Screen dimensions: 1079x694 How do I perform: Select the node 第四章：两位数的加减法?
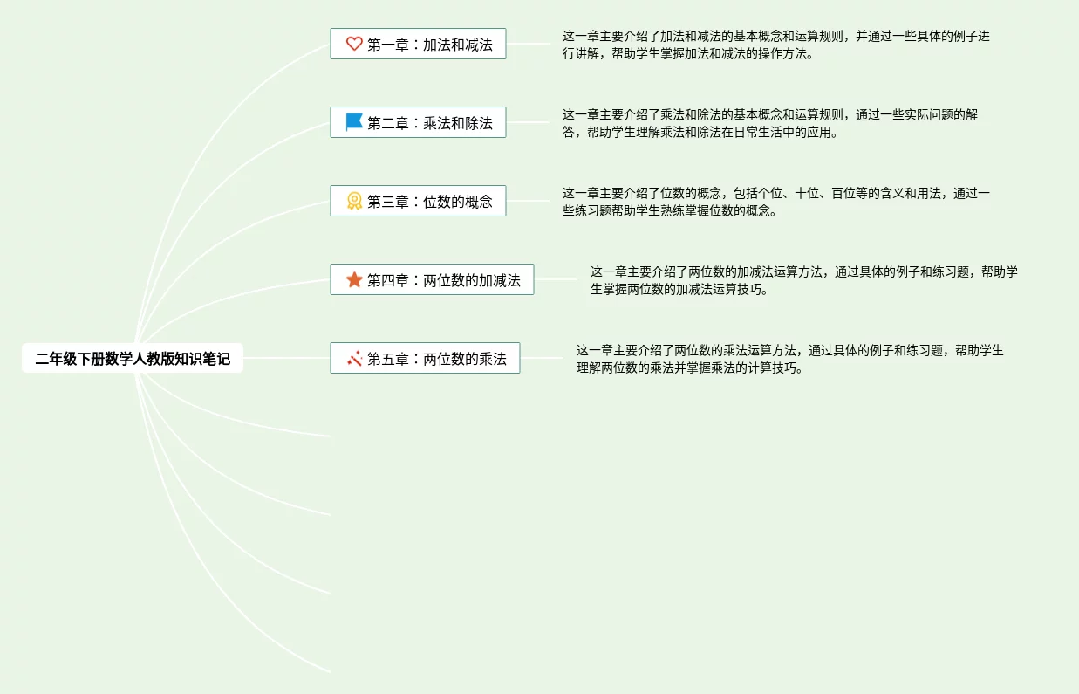point(432,279)
